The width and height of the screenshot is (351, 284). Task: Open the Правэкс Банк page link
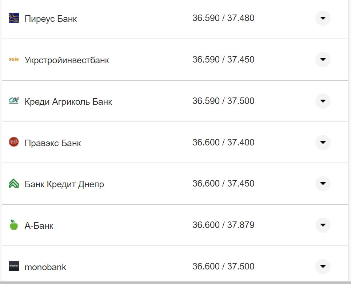[x=53, y=143]
